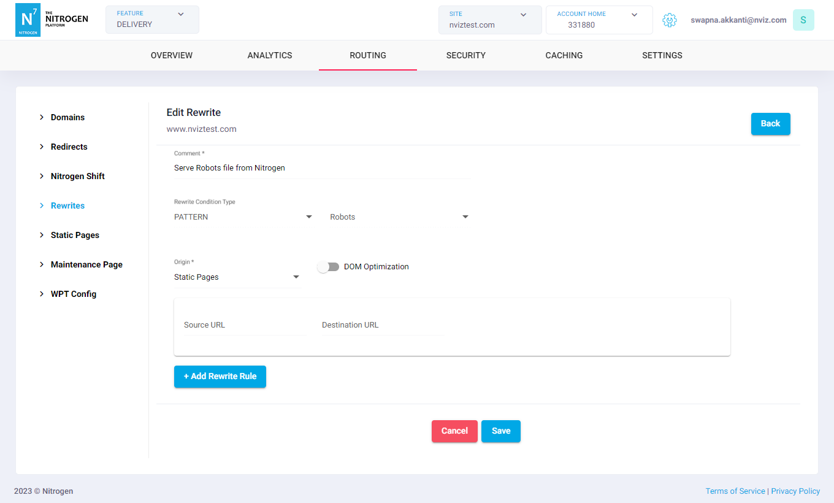834x503 pixels.
Task: Switch to the Analytics tab
Action: pyautogui.click(x=270, y=55)
